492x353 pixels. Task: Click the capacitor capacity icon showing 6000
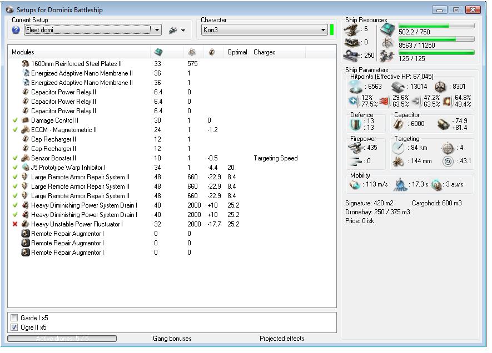399,124
